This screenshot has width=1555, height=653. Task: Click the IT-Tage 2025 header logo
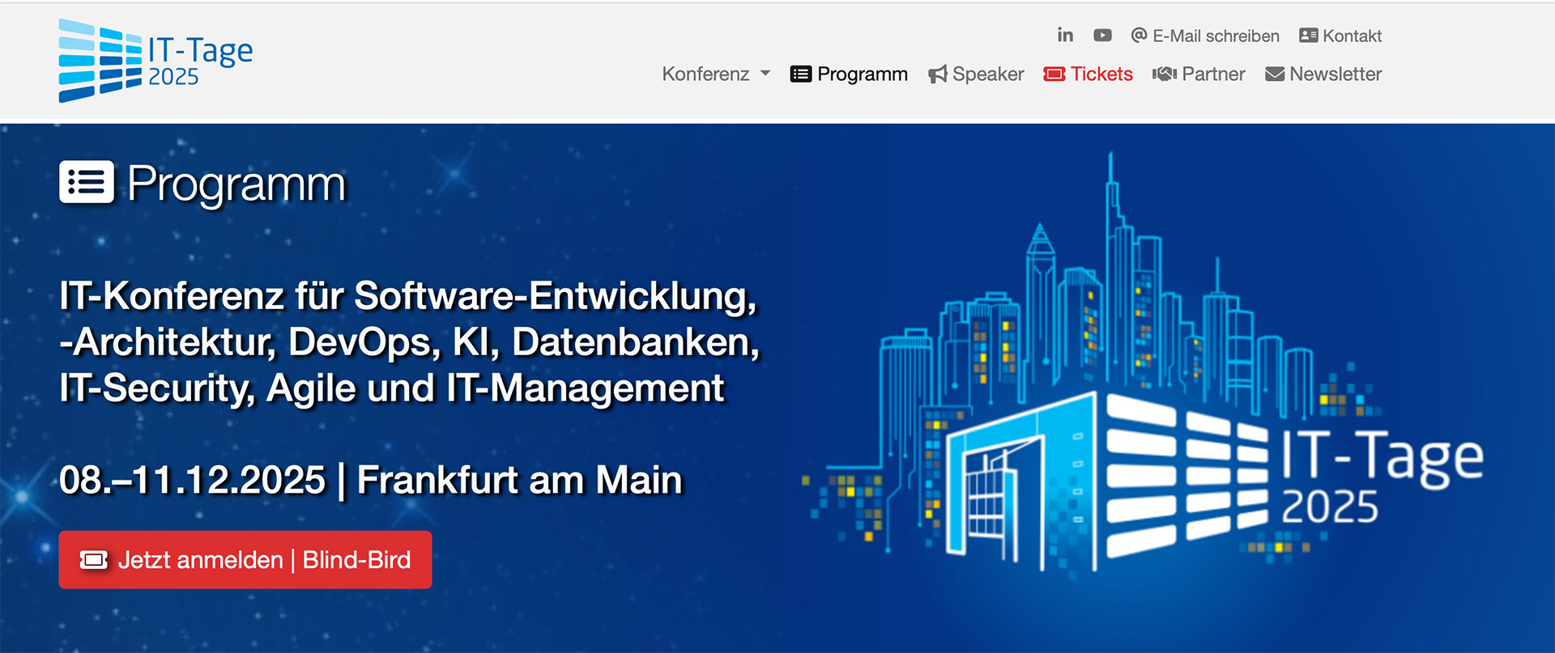coord(155,61)
